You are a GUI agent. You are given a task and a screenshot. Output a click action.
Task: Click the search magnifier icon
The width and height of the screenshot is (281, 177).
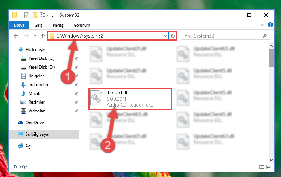(x=265, y=36)
